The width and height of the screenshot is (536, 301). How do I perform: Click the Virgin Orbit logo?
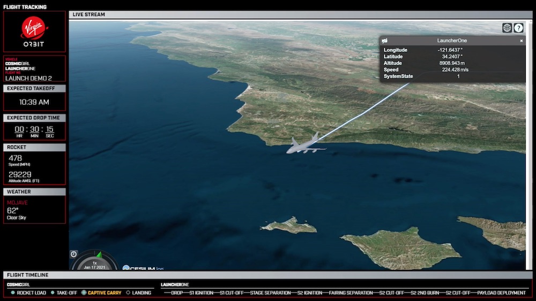(34, 32)
